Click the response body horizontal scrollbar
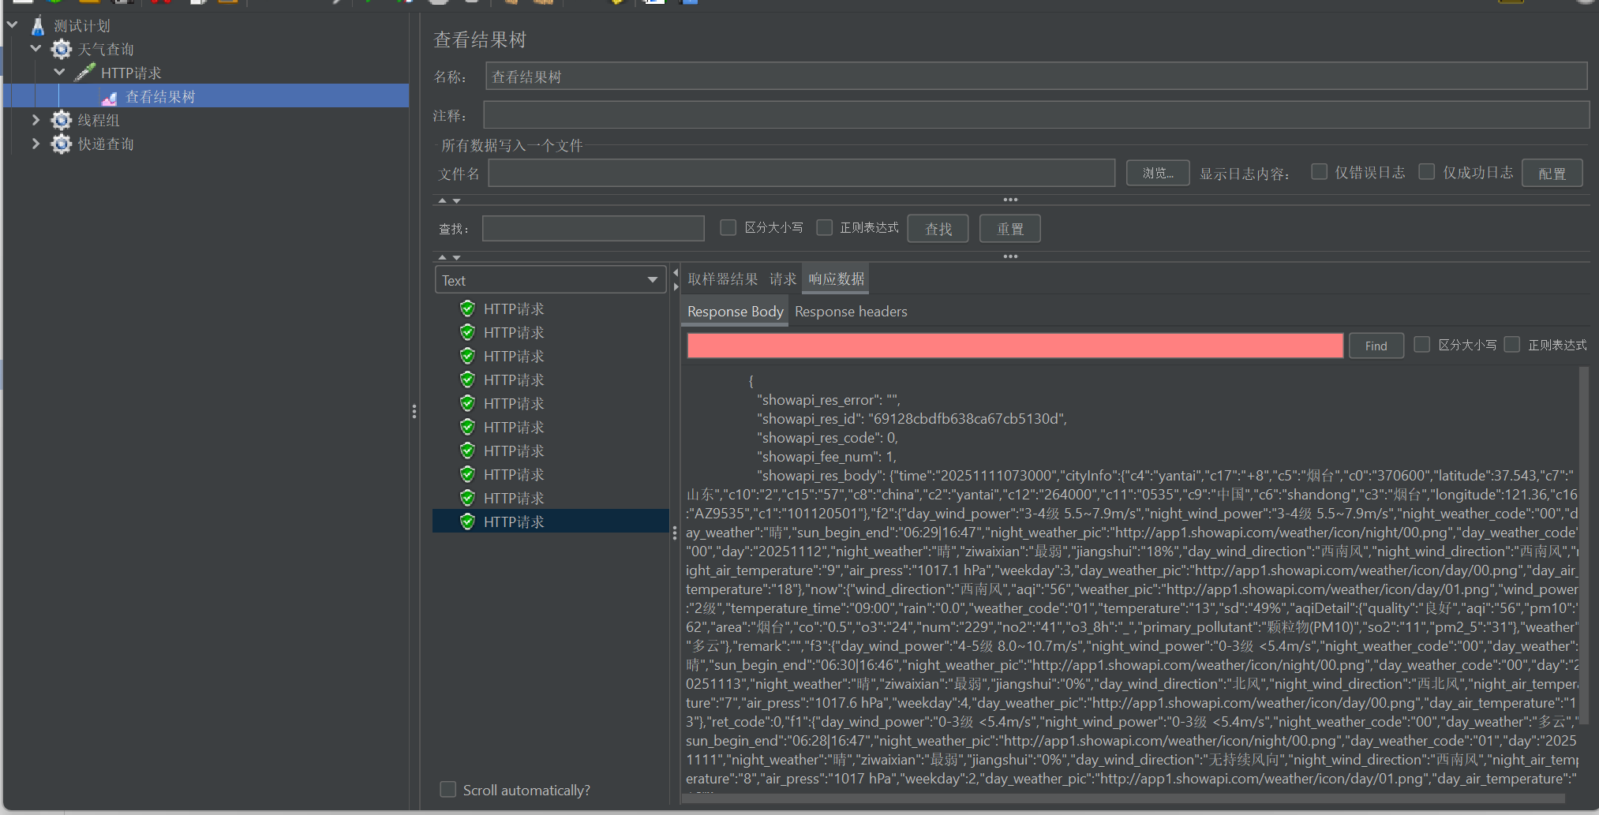The image size is (1599, 815). (1122, 798)
